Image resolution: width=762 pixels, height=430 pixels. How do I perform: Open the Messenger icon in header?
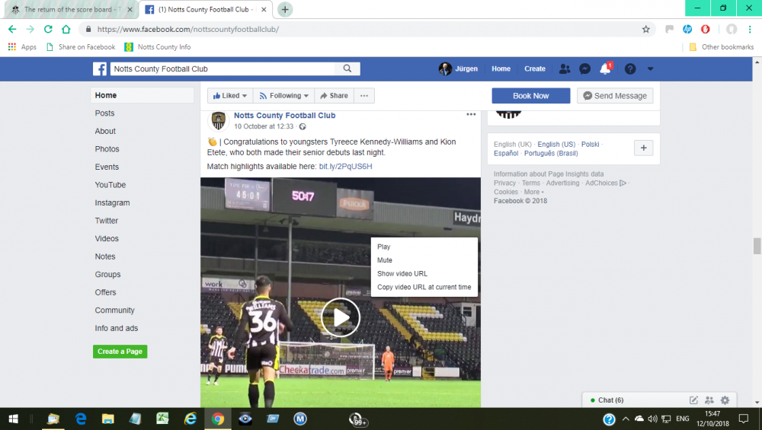click(584, 68)
